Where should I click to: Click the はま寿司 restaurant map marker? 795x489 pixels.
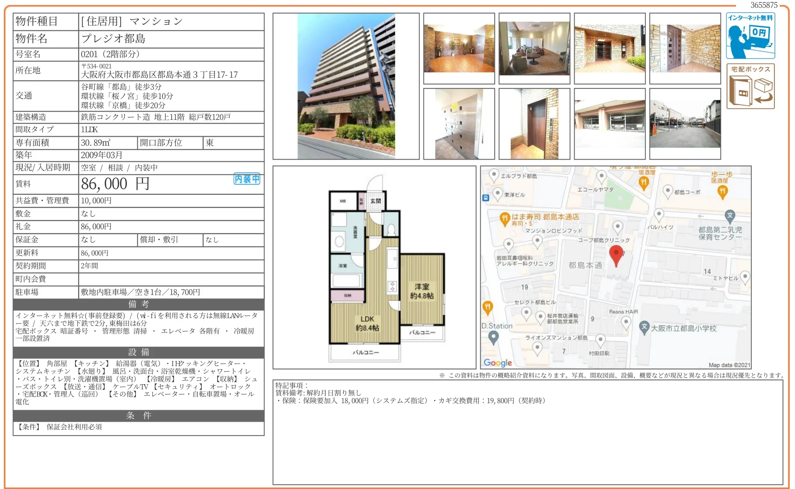click(x=504, y=218)
